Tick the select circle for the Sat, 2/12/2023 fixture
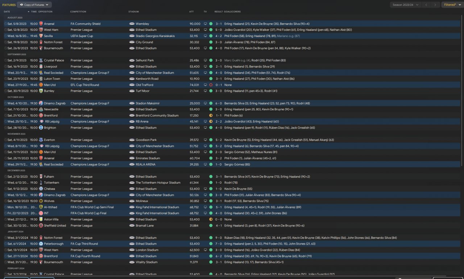This screenshot has height=279, width=464. pos(5,177)
